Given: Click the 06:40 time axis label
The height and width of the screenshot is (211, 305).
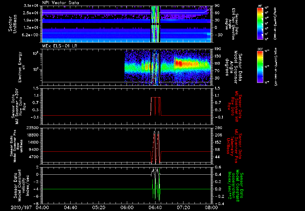Looking at the screenshot, I should coord(155,207).
